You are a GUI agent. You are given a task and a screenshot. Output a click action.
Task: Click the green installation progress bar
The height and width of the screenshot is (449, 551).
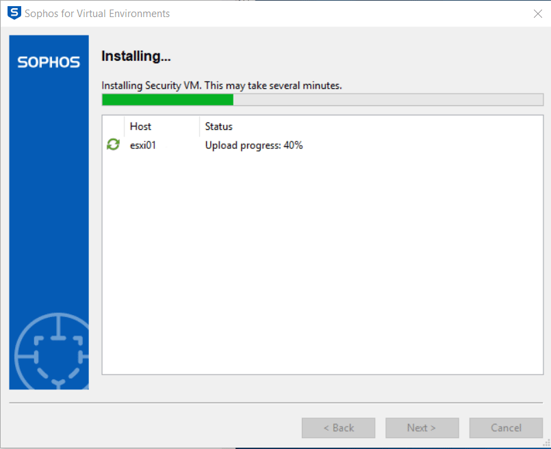click(322, 100)
